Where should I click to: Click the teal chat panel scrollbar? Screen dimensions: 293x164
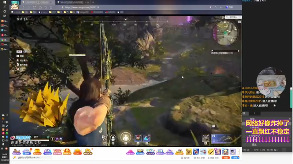pos(291,98)
